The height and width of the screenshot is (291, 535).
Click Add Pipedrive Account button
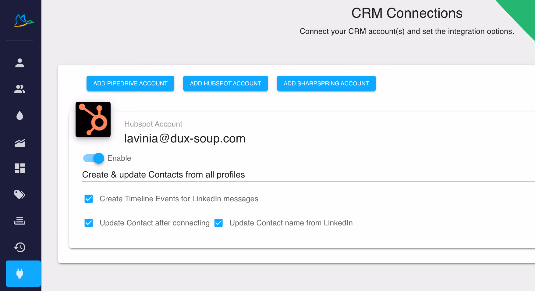pos(130,83)
